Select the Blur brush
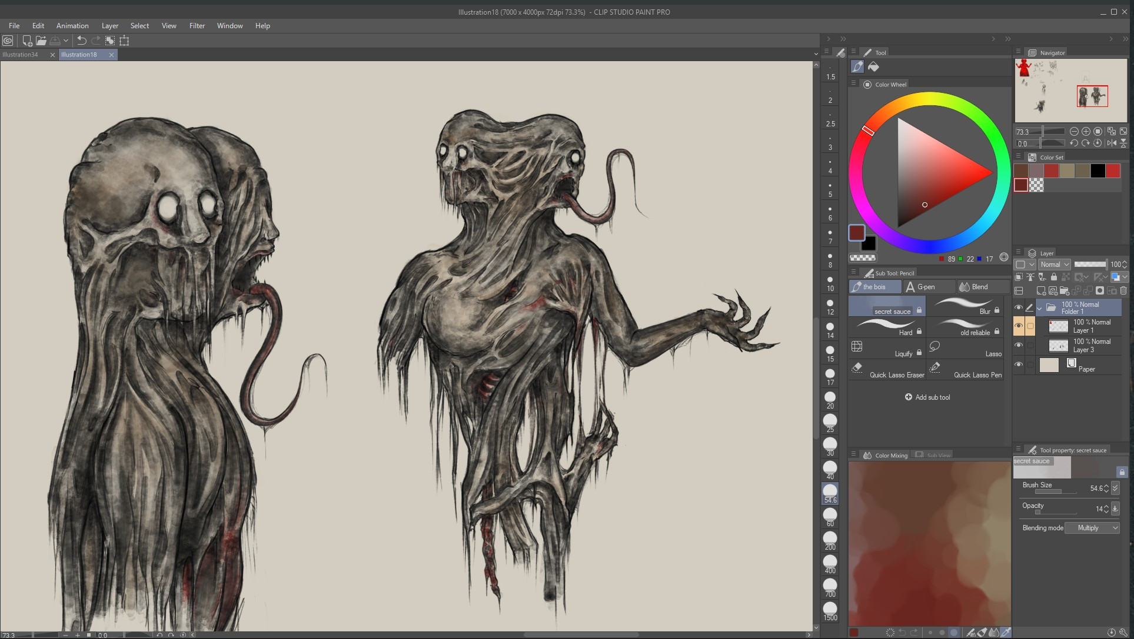This screenshot has width=1134, height=639. (965, 306)
